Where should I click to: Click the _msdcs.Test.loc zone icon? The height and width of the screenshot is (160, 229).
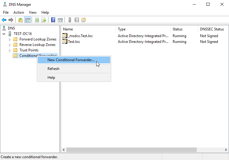click(65, 36)
